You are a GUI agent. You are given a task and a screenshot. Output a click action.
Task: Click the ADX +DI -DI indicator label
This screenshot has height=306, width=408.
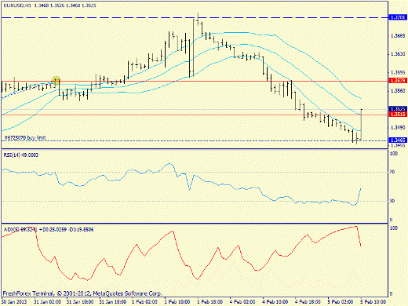[49, 230]
